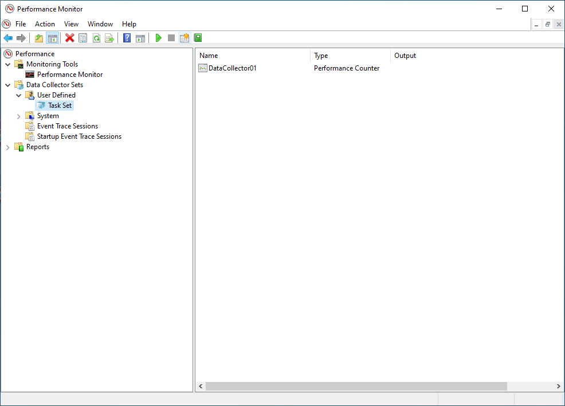Click the Back navigation arrow
The width and height of the screenshot is (565, 406).
point(8,38)
